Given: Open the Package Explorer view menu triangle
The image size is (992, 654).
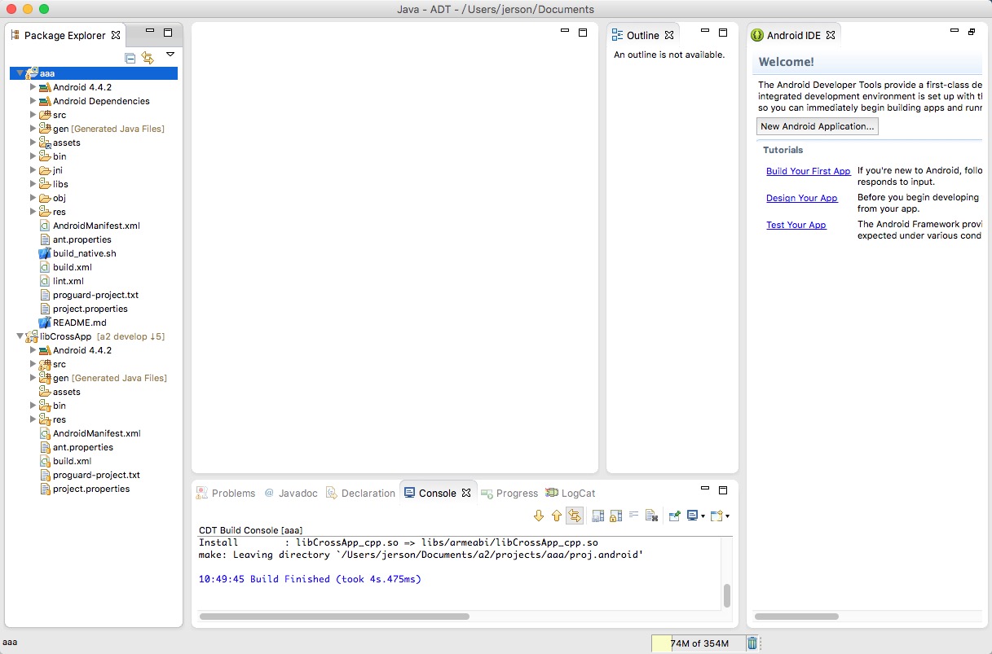Looking at the screenshot, I should point(170,55).
